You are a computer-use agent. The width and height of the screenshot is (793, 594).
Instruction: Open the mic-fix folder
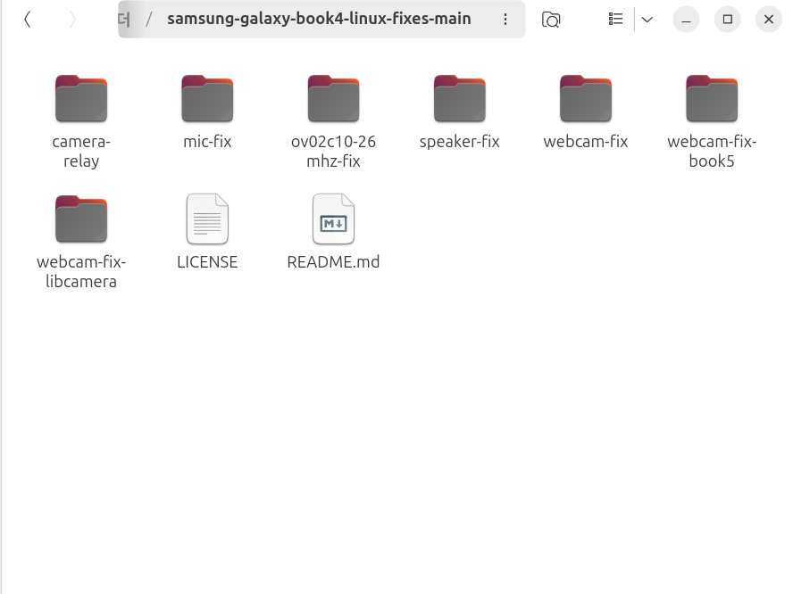[x=207, y=98]
